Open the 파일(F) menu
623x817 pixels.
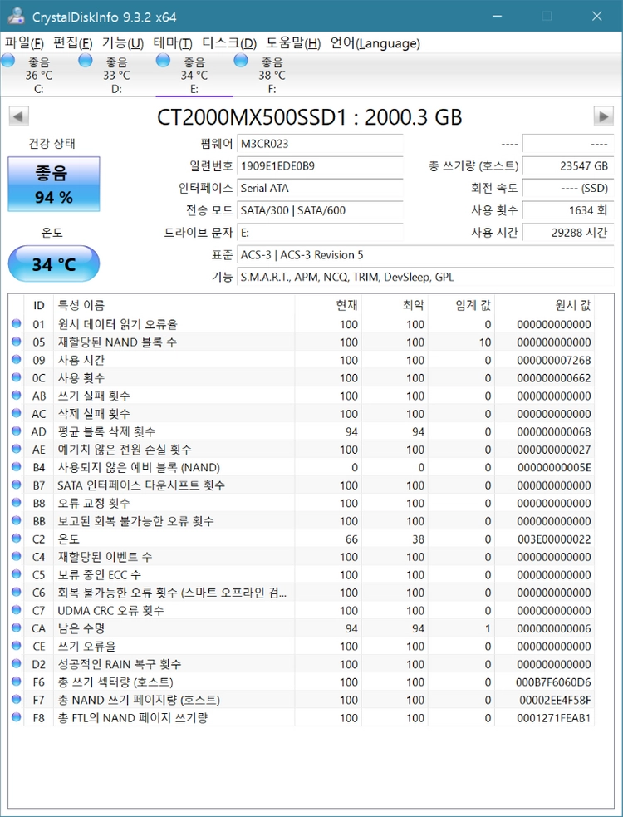24,43
